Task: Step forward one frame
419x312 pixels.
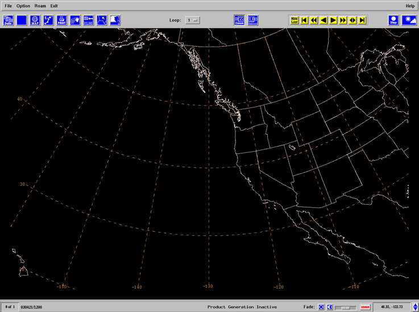Action: point(333,20)
